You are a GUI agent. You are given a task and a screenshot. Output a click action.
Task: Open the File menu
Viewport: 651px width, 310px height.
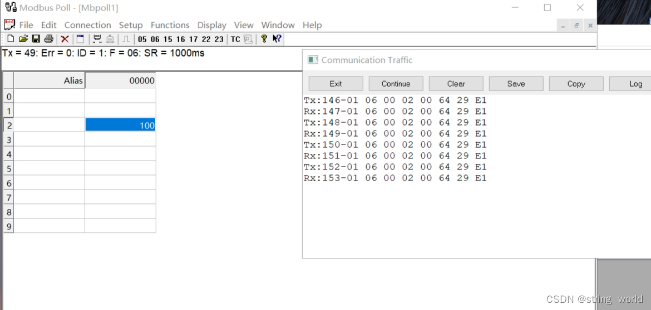click(x=26, y=26)
